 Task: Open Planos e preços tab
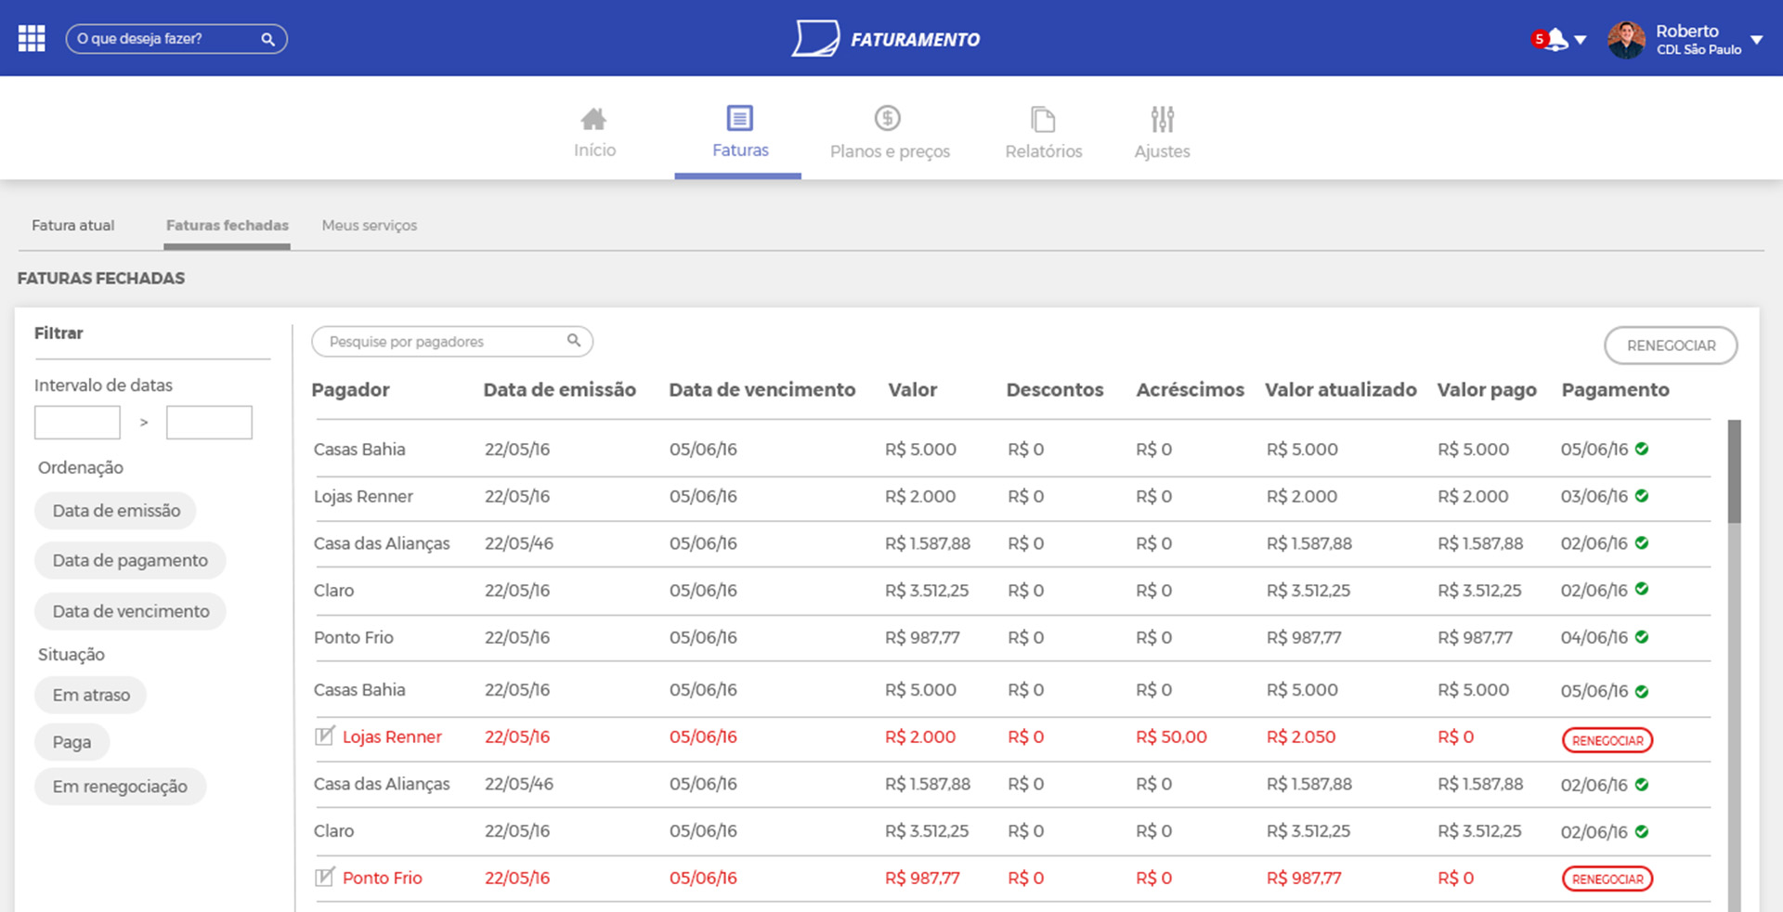[890, 133]
